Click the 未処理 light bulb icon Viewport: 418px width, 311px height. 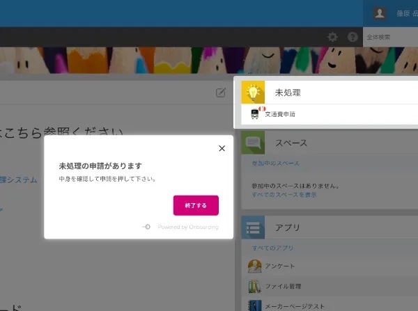point(254,93)
